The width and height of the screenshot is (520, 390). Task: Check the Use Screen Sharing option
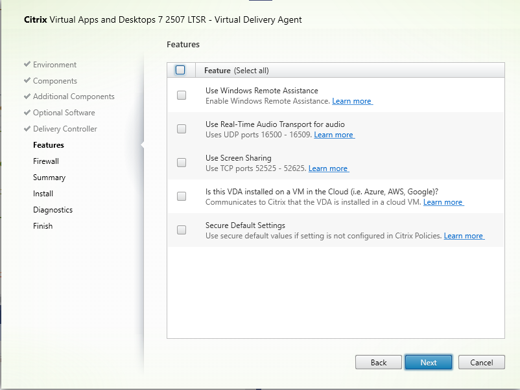tap(181, 163)
